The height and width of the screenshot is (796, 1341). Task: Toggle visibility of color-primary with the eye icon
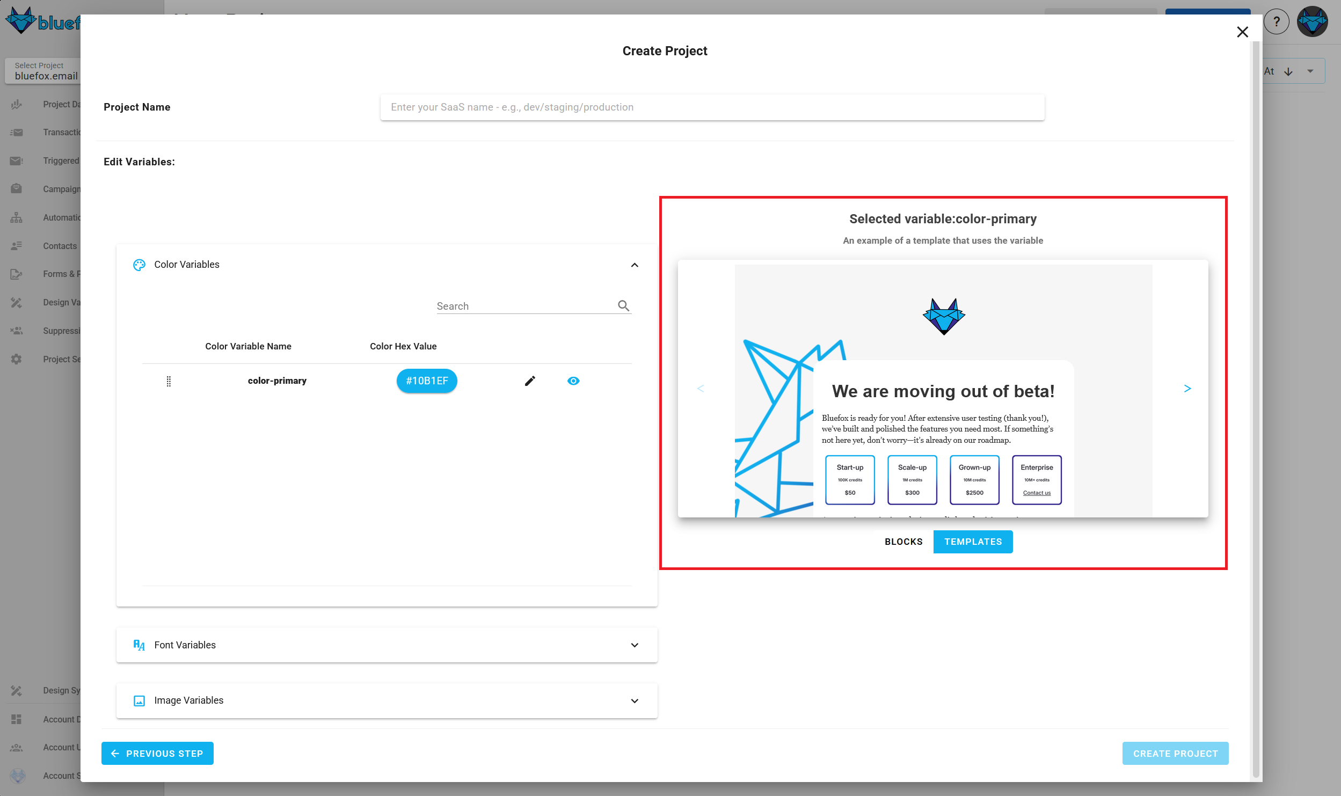(x=573, y=381)
